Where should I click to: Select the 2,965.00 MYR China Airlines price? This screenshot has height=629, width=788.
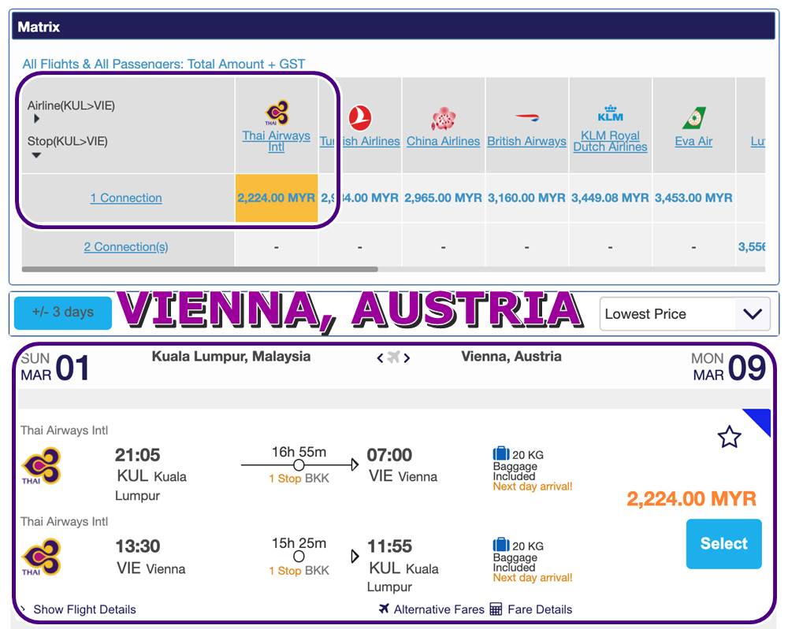tap(443, 198)
